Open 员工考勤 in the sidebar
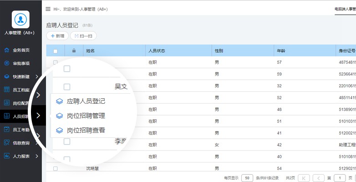This screenshot has width=356, height=182. coord(21,130)
